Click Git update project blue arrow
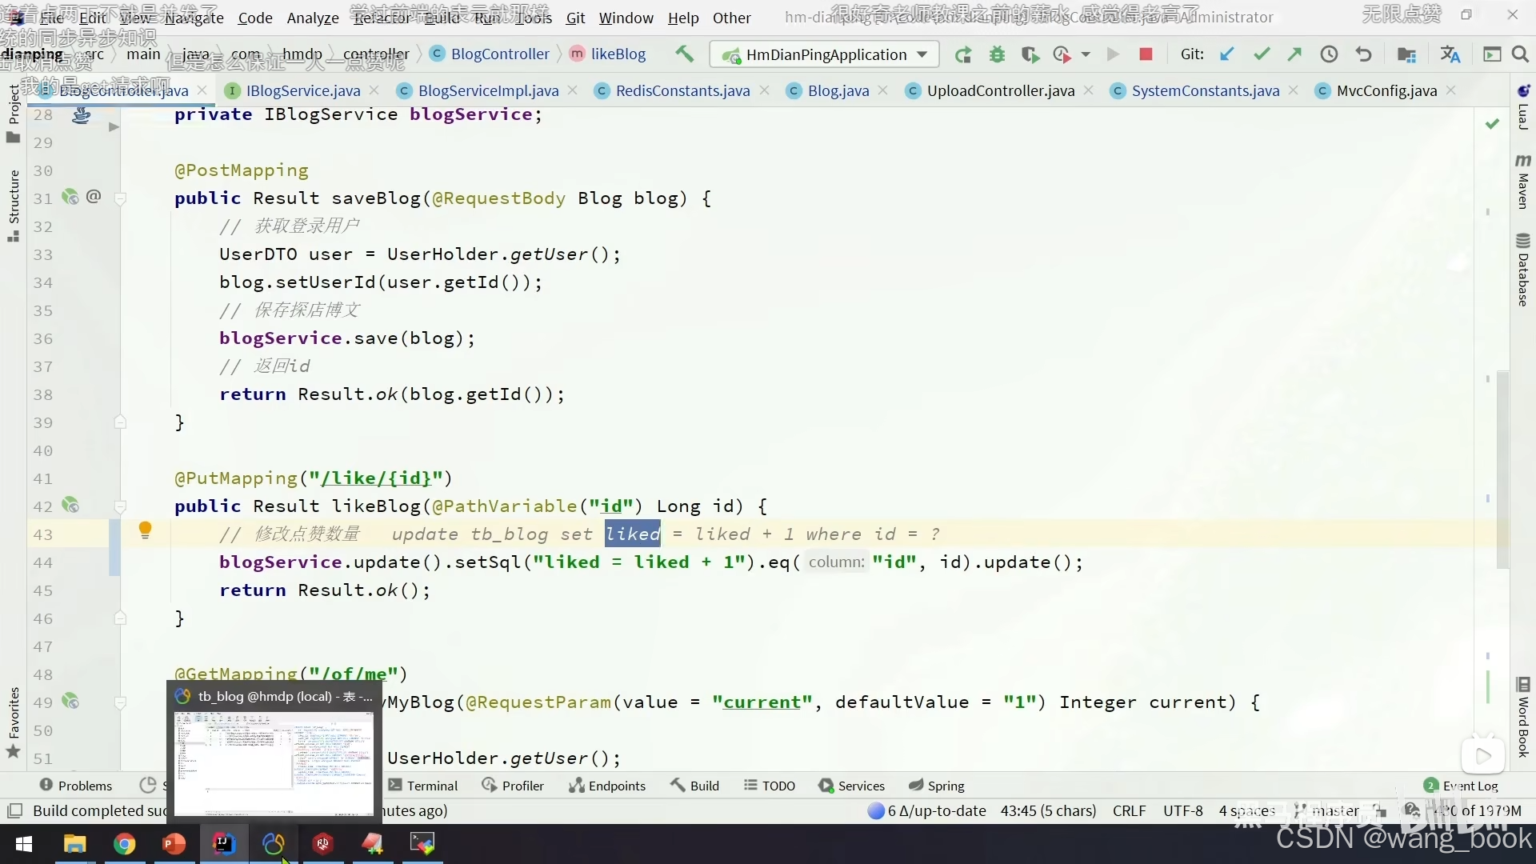Image resolution: width=1536 pixels, height=864 pixels. [1226, 54]
